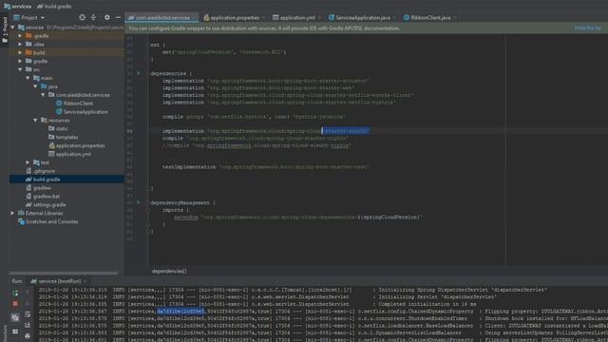
Task: Click the run gutter arrow beside dependencies
Action: point(139,73)
